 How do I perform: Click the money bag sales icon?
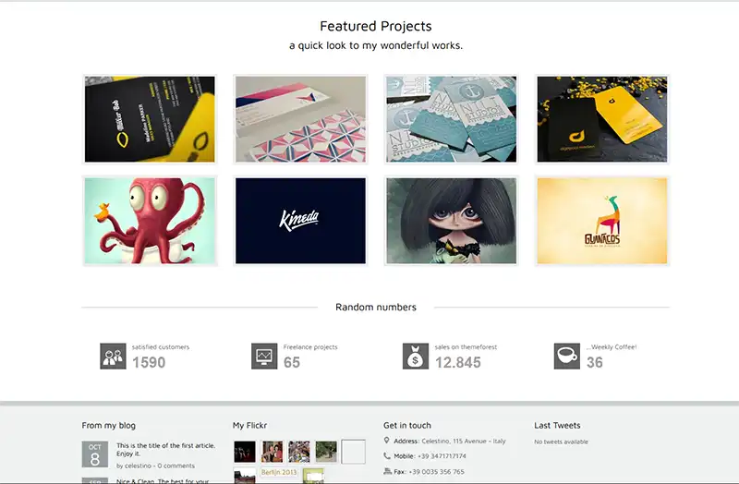[415, 356]
